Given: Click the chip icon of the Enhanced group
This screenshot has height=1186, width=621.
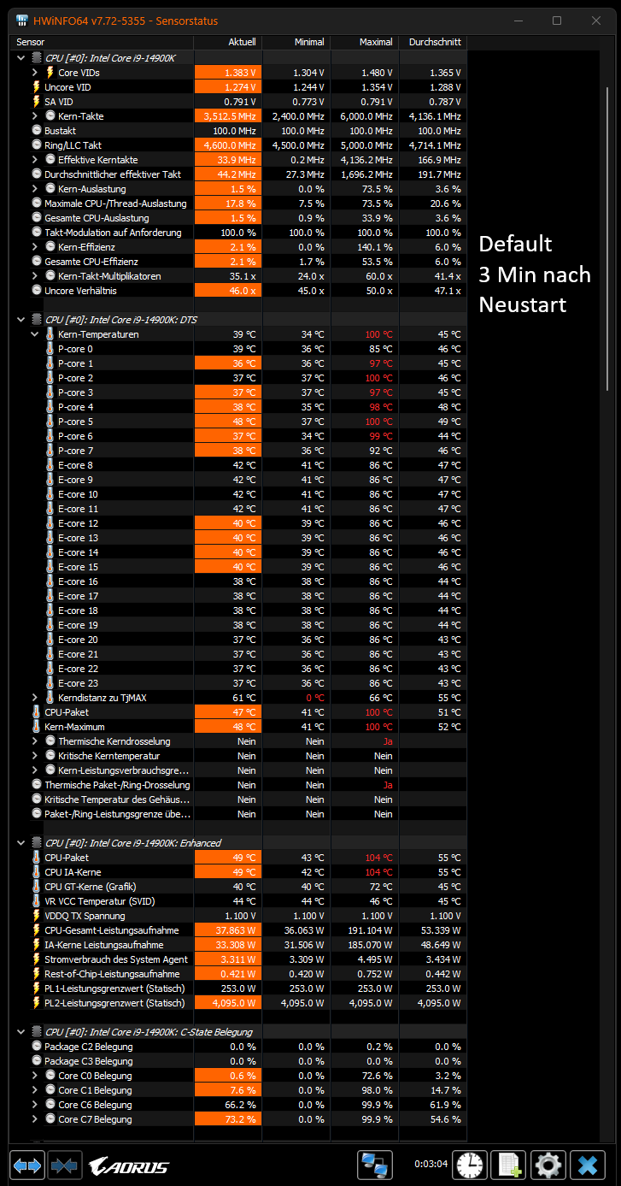Looking at the screenshot, I should click(x=36, y=843).
